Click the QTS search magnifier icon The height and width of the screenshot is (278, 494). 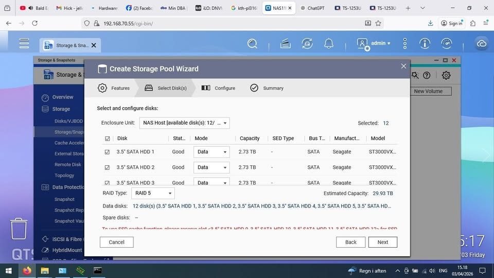pyautogui.click(x=252, y=44)
